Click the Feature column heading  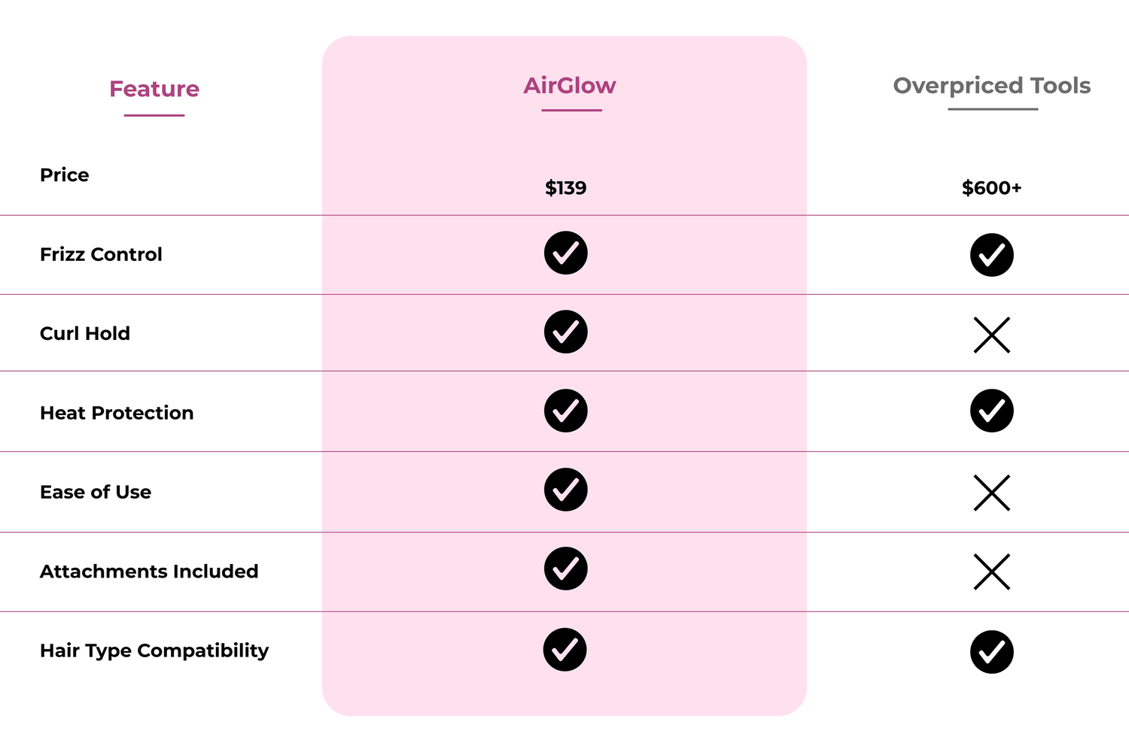click(x=154, y=89)
